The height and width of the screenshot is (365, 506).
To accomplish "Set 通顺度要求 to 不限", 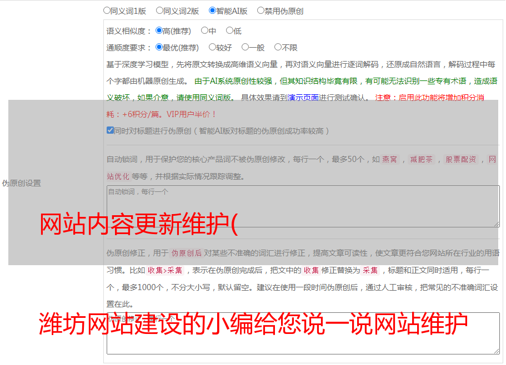I will (278, 47).
